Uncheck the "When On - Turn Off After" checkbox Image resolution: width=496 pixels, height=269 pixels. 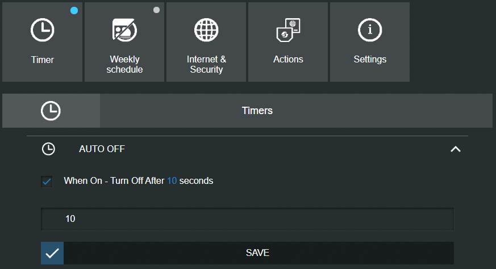pos(47,182)
